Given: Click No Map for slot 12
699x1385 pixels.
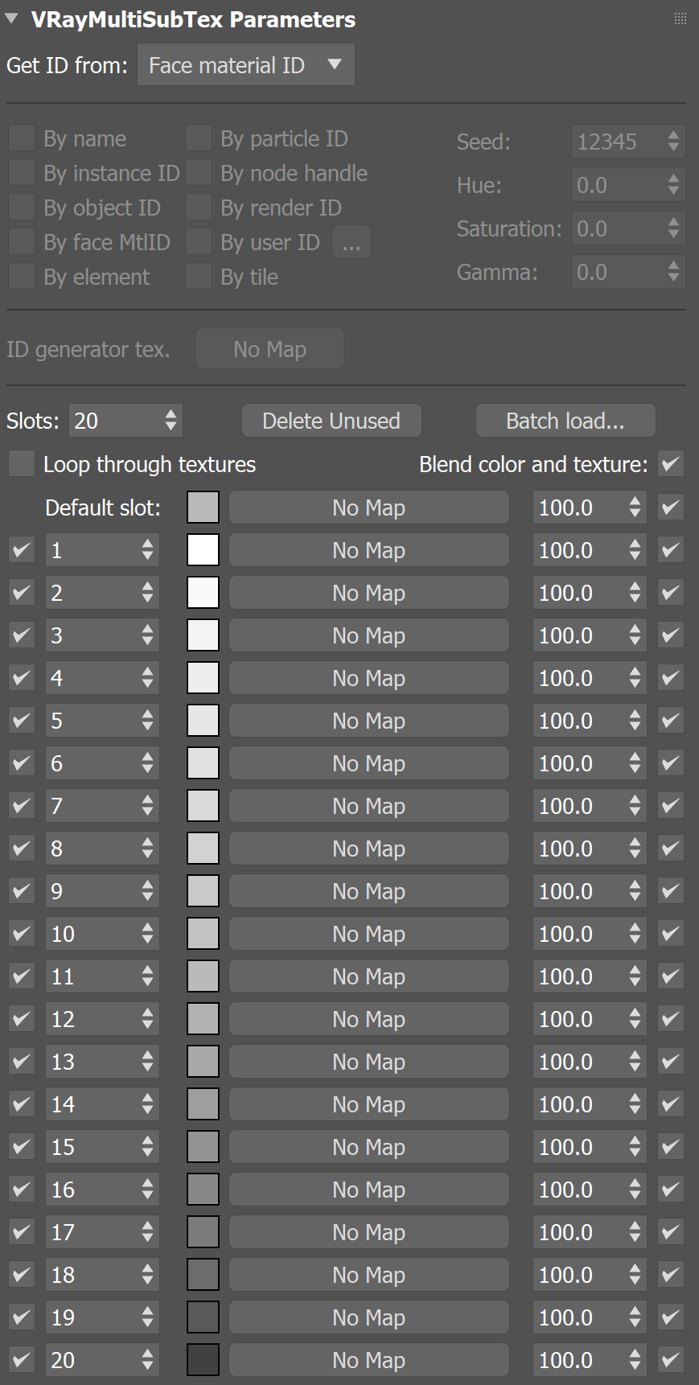Looking at the screenshot, I should pyautogui.click(x=368, y=1018).
